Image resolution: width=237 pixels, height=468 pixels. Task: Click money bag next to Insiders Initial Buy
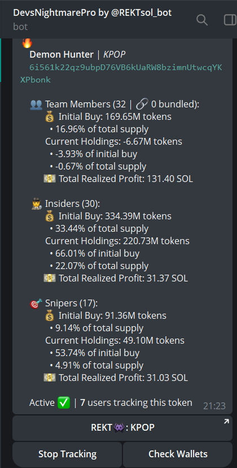coord(50,216)
